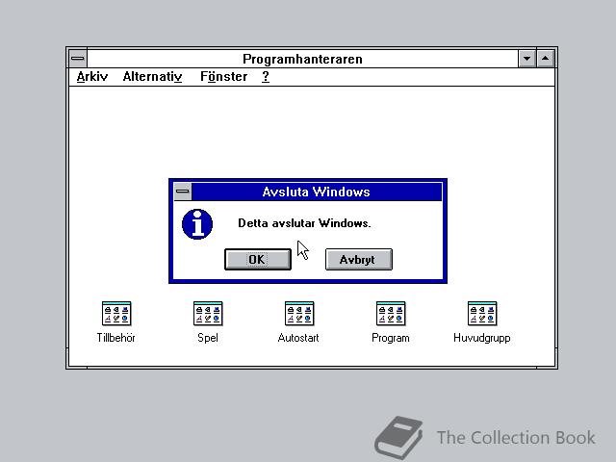
Task: Click the Spel label text
Action: click(x=208, y=338)
